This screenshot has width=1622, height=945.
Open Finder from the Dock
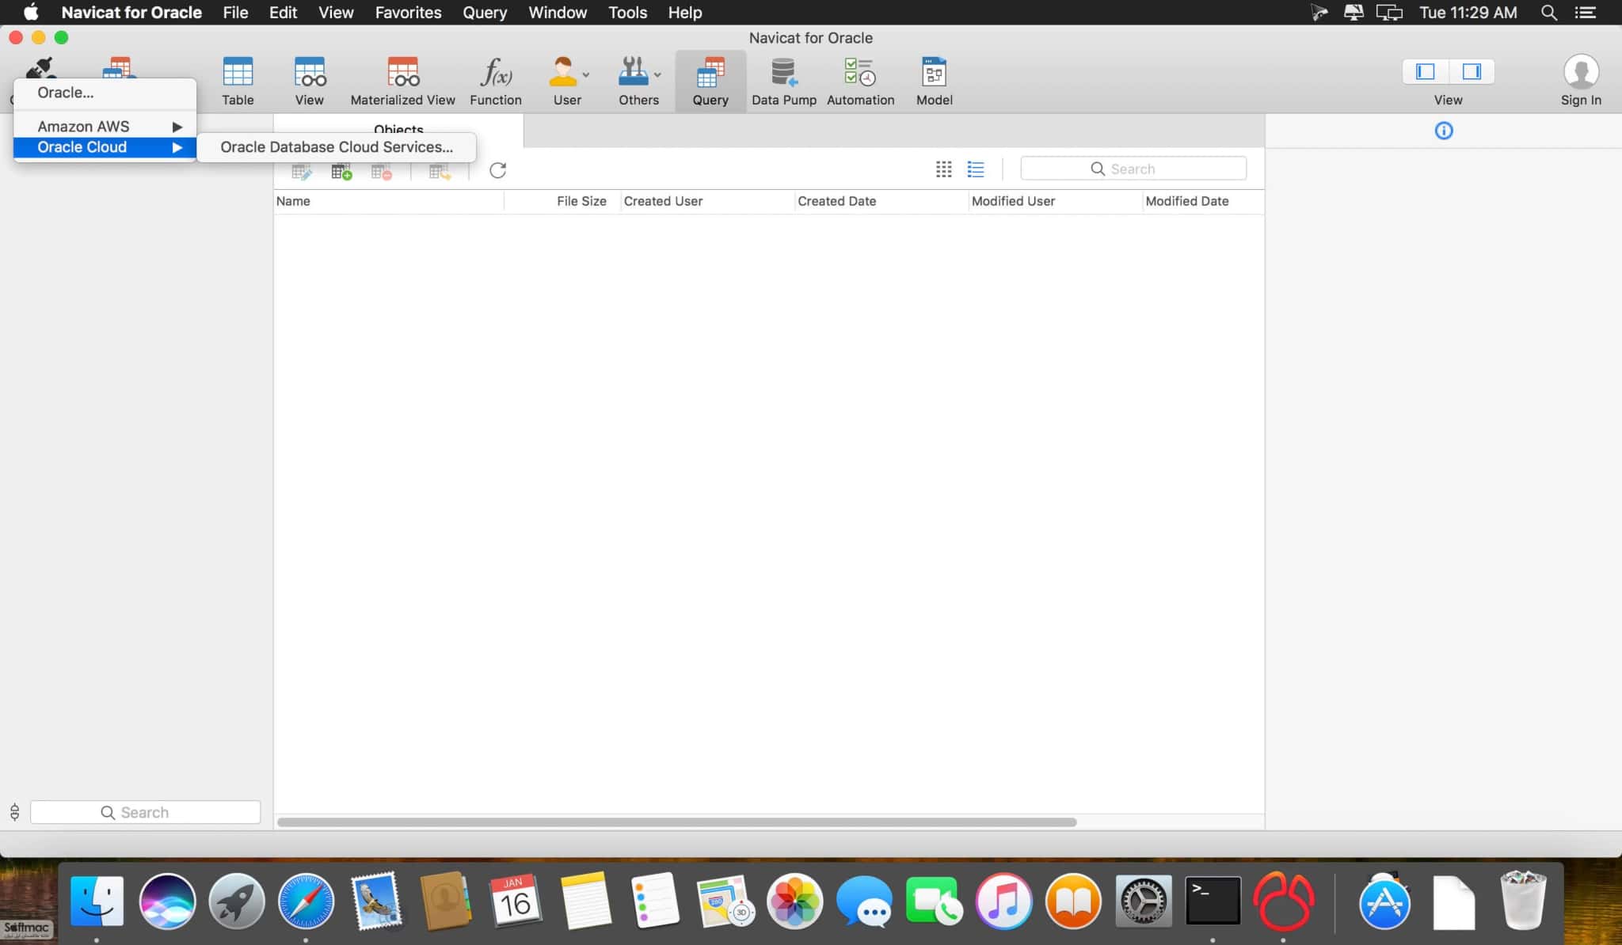tap(97, 901)
